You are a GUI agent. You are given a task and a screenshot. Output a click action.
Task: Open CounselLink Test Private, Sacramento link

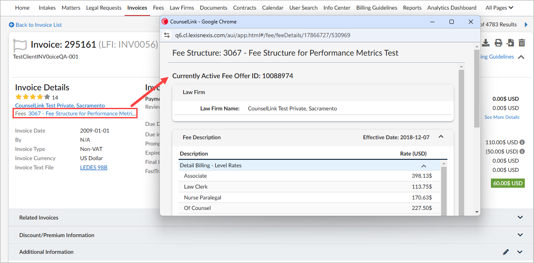[x=60, y=105]
